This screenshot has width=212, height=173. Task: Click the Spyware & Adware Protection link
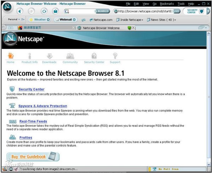click(43, 106)
